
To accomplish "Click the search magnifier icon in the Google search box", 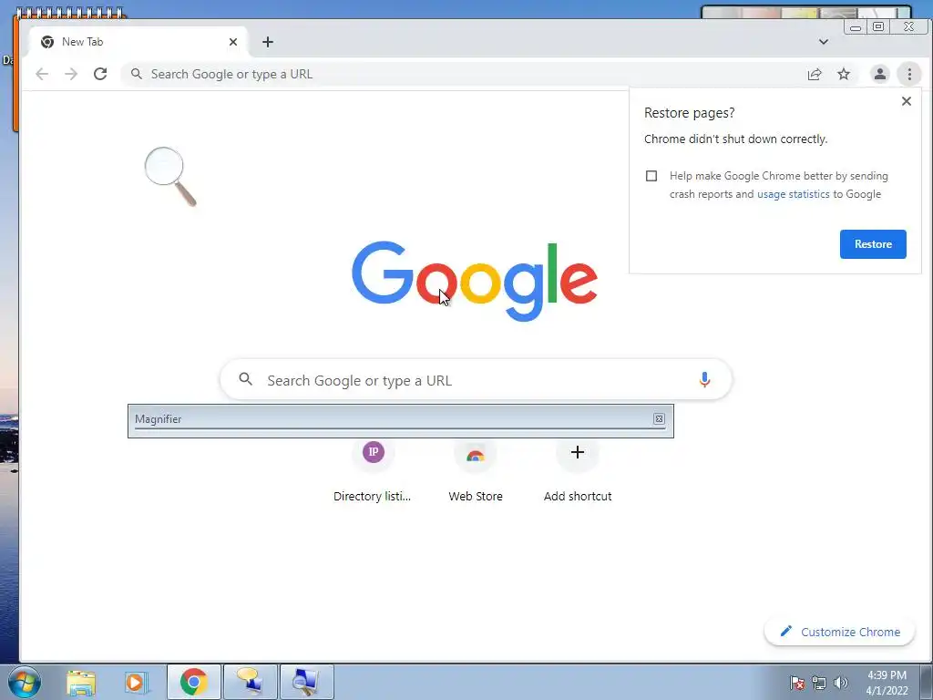I will click(x=245, y=379).
